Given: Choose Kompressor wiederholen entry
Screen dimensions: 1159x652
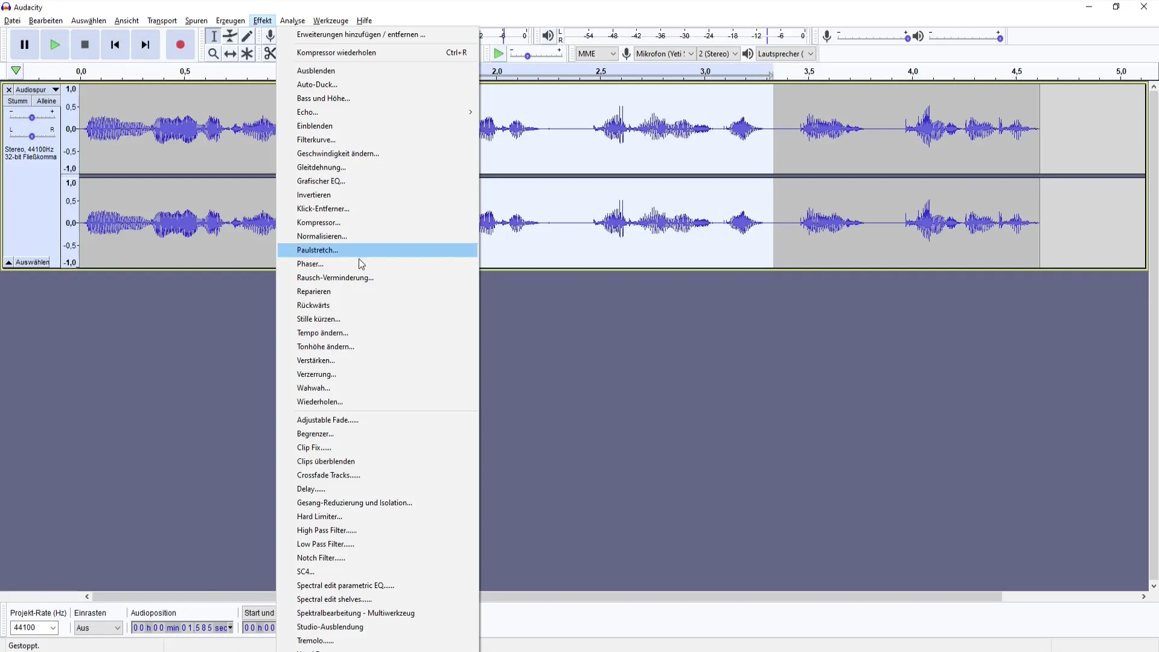Looking at the screenshot, I should tap(377, 53).
